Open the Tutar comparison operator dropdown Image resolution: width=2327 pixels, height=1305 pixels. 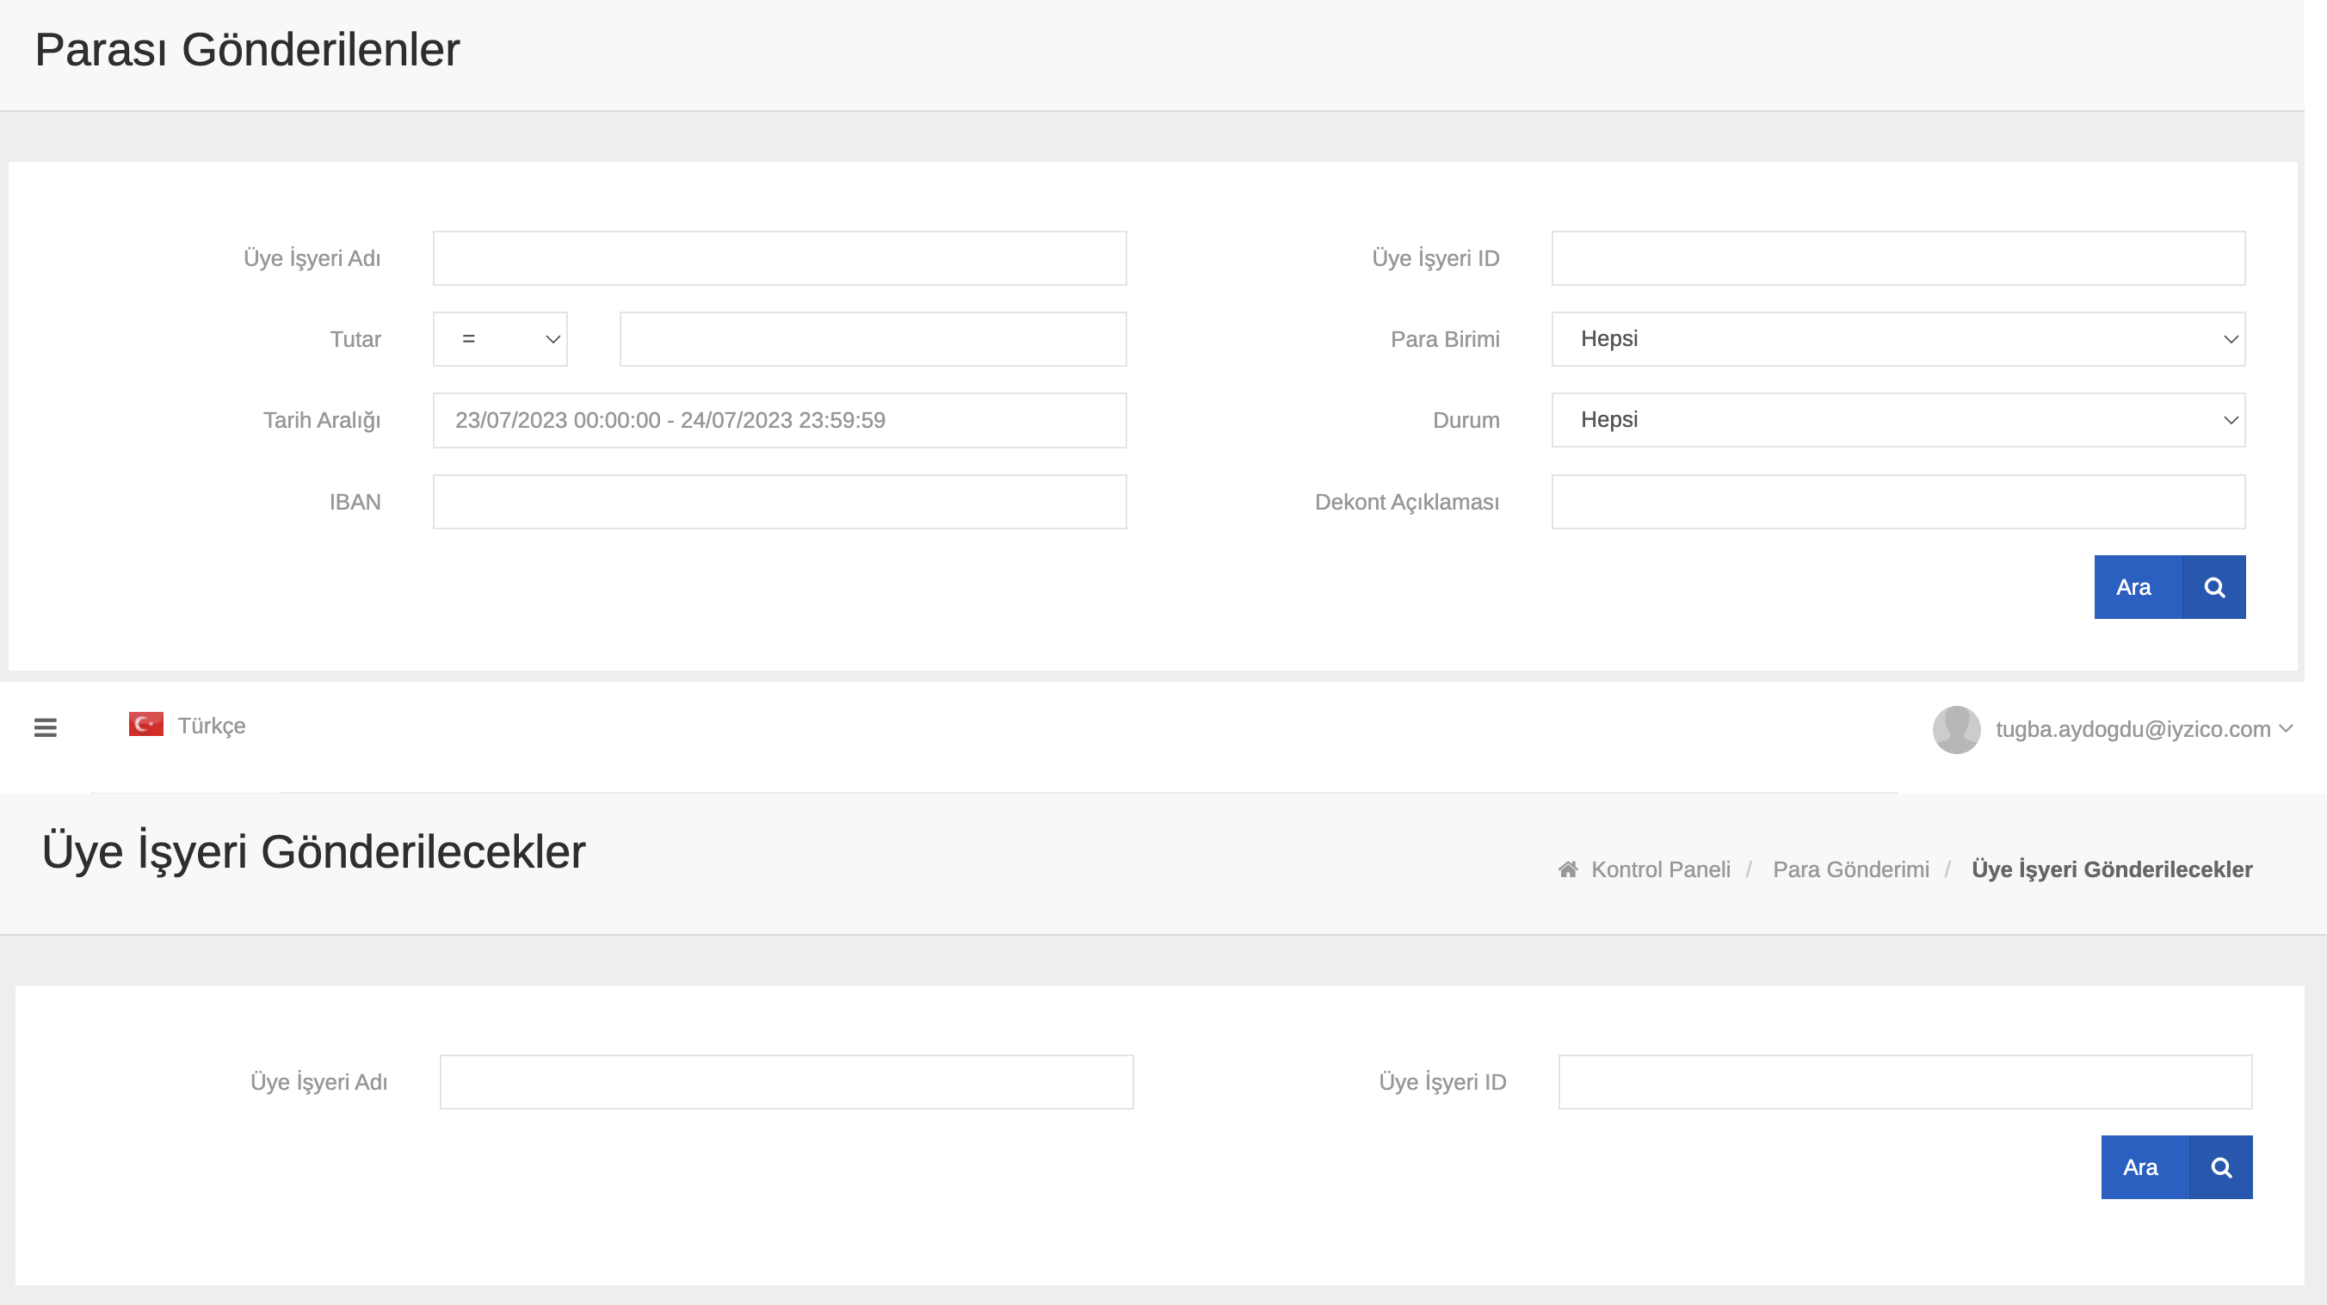pos(501,339)
